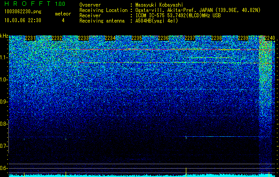279x177 pixels.
Task: Select antenna value A504HB(yagi 4el)
Action: (157, 21)
